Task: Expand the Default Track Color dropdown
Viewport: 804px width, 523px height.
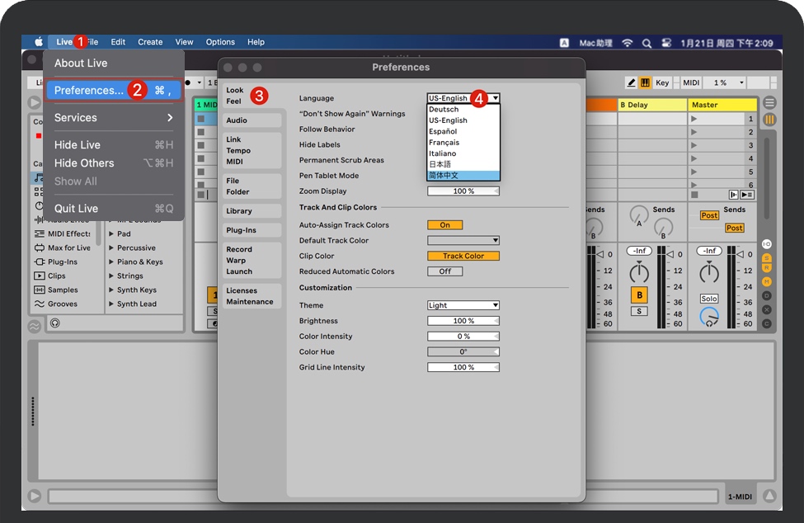Action: click(x=463, y=240)
